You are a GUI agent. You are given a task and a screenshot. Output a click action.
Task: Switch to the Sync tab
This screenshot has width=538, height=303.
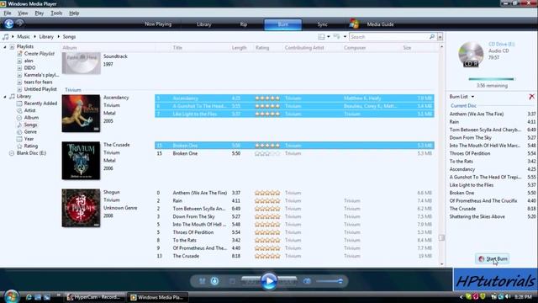(x=322, y=24)
